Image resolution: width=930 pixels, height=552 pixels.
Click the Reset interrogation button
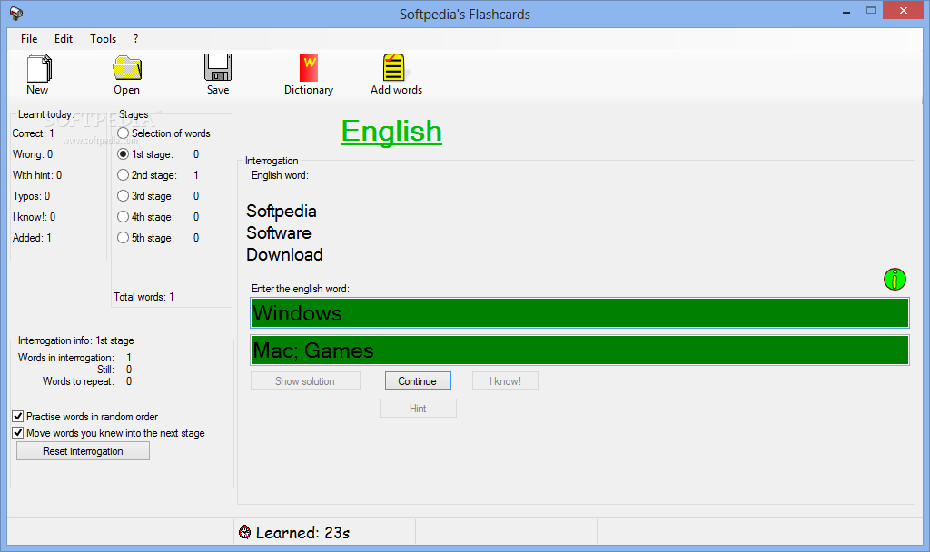pyautogui.click(x=83, y=451)
